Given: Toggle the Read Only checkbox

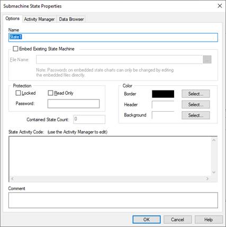Looking at the screenshot, I should click(50, 93).
